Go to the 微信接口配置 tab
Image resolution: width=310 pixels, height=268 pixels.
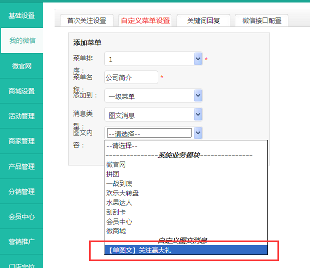(x=261, y=20)
